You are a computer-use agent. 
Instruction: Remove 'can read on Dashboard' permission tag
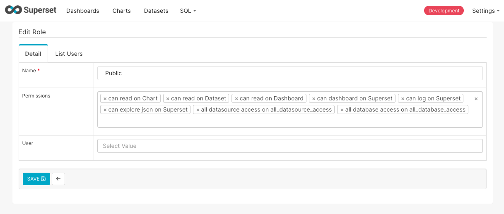236,99
